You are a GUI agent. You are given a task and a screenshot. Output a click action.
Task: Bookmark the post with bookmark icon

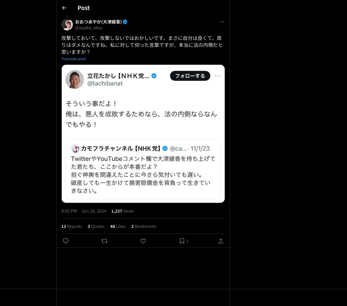[182, 241]
